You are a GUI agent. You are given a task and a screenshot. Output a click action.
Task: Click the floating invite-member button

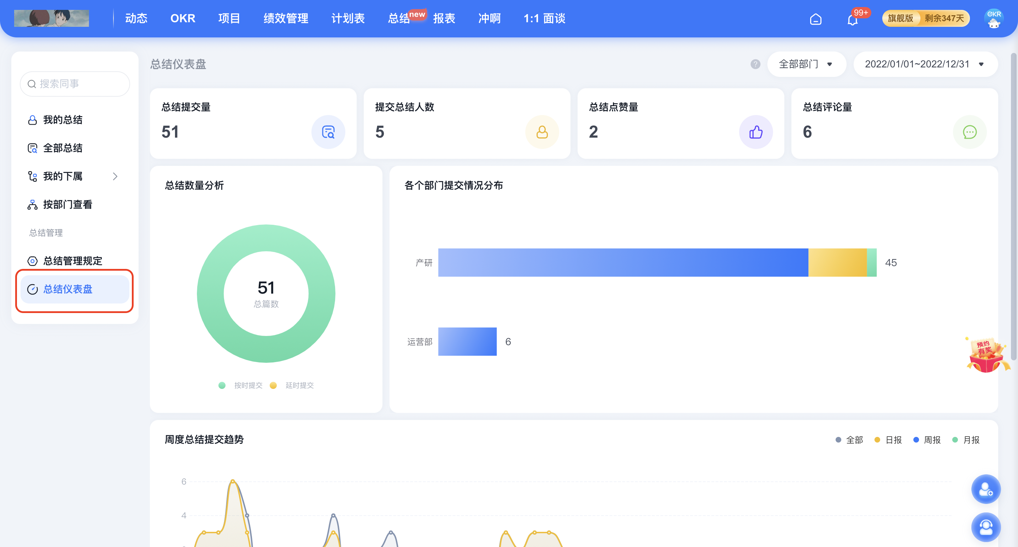pyautogui.click(x=985, y=489)
